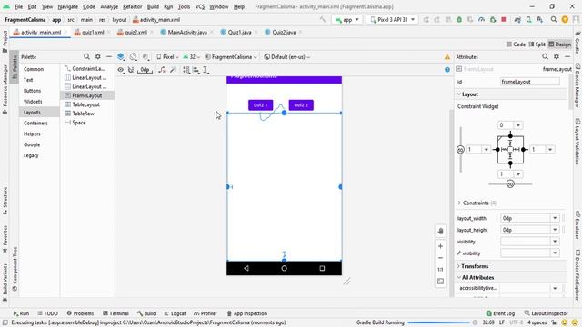The image size is (582, 327).
Task: Open Default (en-us) locale dropdown
Action: click(287, 56)
